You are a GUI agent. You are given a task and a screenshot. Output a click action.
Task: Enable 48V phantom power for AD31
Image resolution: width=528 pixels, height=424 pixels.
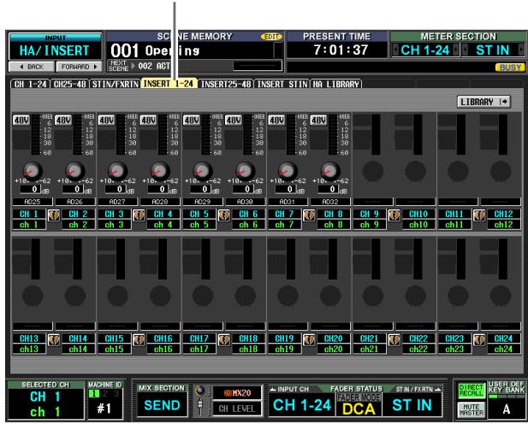276,121
